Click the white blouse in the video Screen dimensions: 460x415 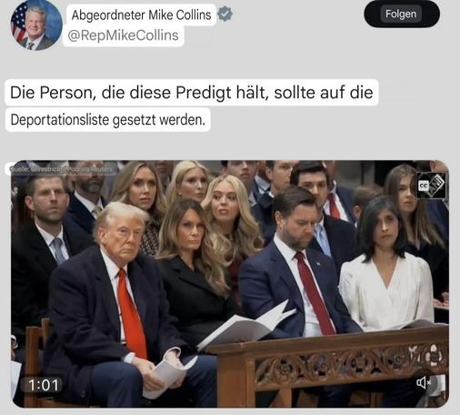click(386, 293)
